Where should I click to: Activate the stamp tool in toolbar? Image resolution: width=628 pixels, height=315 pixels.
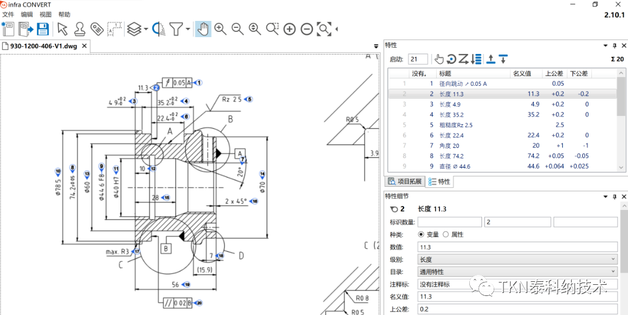pos(80,29)
